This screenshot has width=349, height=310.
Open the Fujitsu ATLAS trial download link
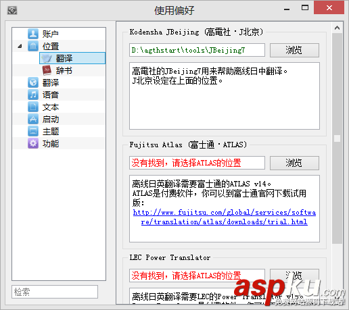click(225, 217)
